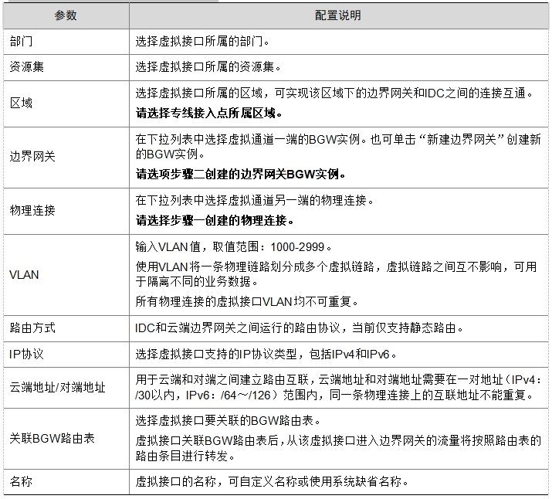The height and width of the screenshot is (499, 552).
Task: Click text '输入VLAN值，取值范围：1000-2999。'
Action: 234,247
